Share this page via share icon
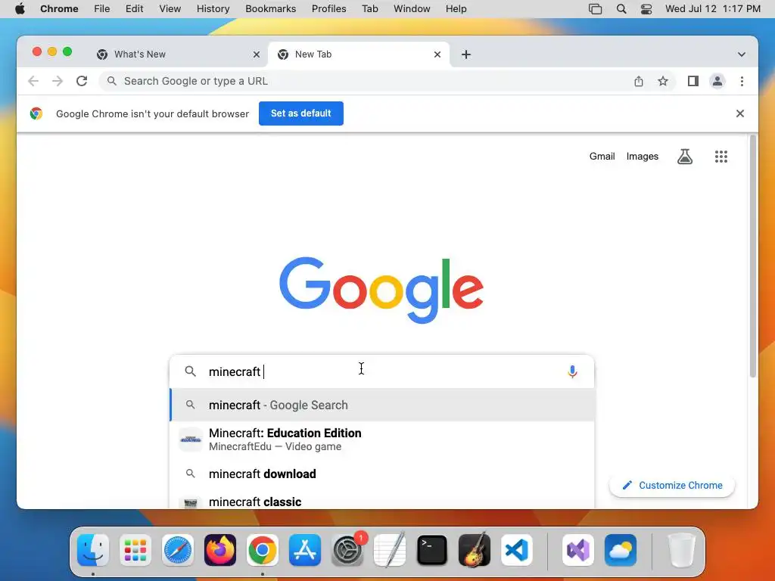This screenshot has width=775, height=581. [639, 81]
